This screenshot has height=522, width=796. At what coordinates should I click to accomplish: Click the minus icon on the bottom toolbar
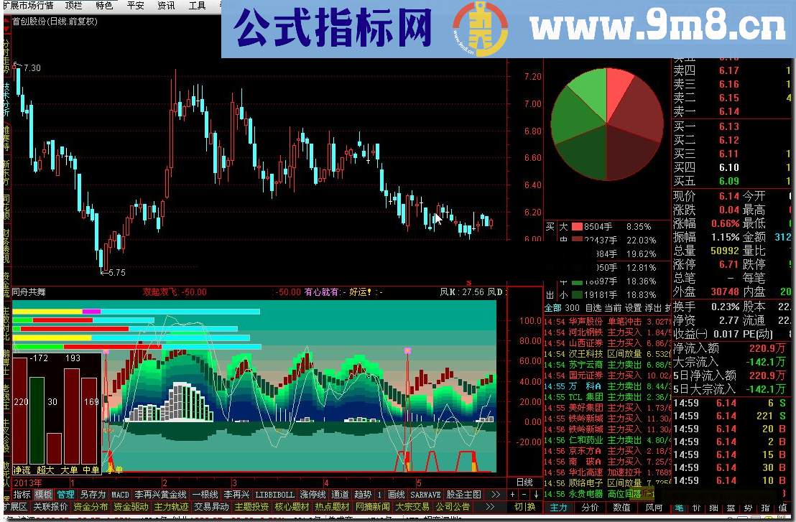[x=524, y=494]
